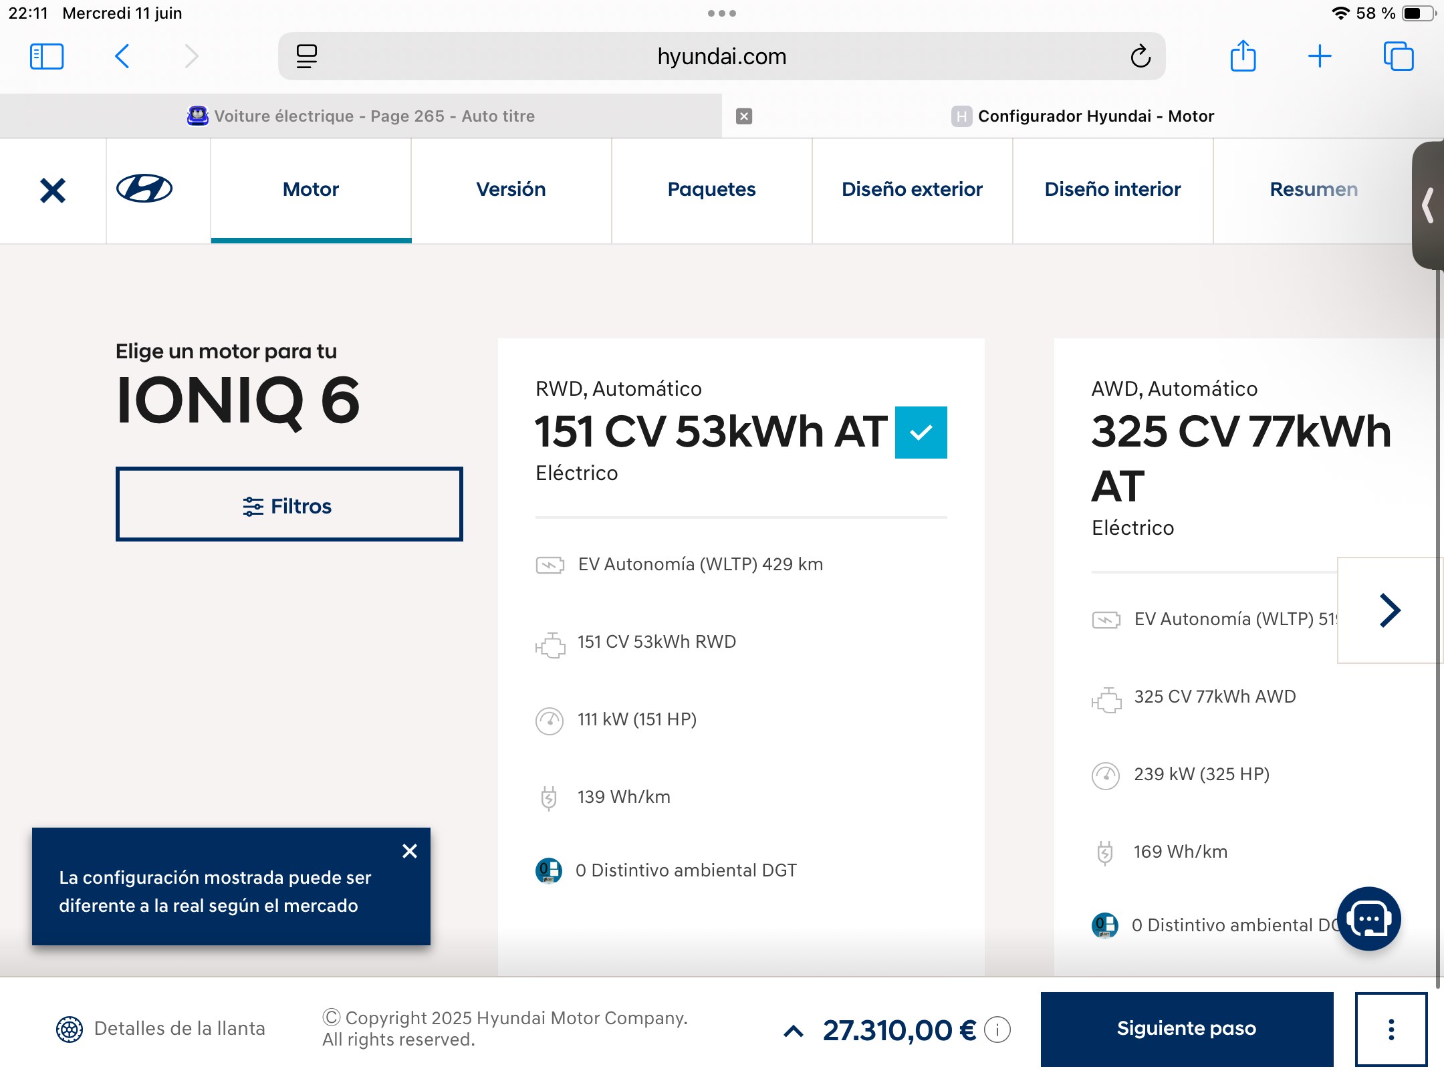Go forward with the next-page arrow
Screen dimensions: 1444x1083
(x=192, y=56)
